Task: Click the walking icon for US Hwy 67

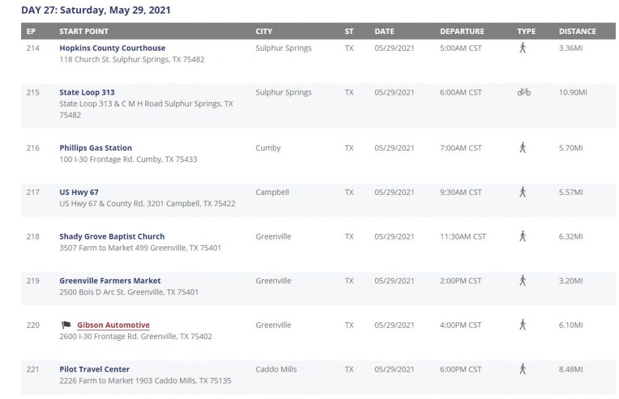Action: 522,192
